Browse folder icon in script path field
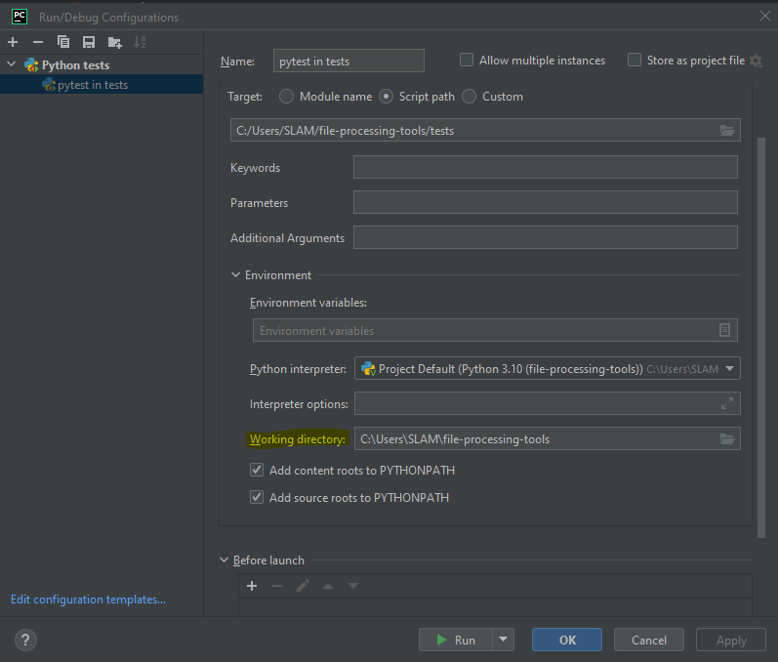This screenshot has height=662, width=778. [727, 130]
